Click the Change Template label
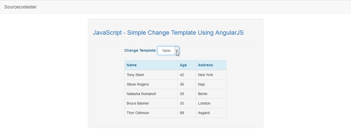Screen dimensions: 351x139 140,50
